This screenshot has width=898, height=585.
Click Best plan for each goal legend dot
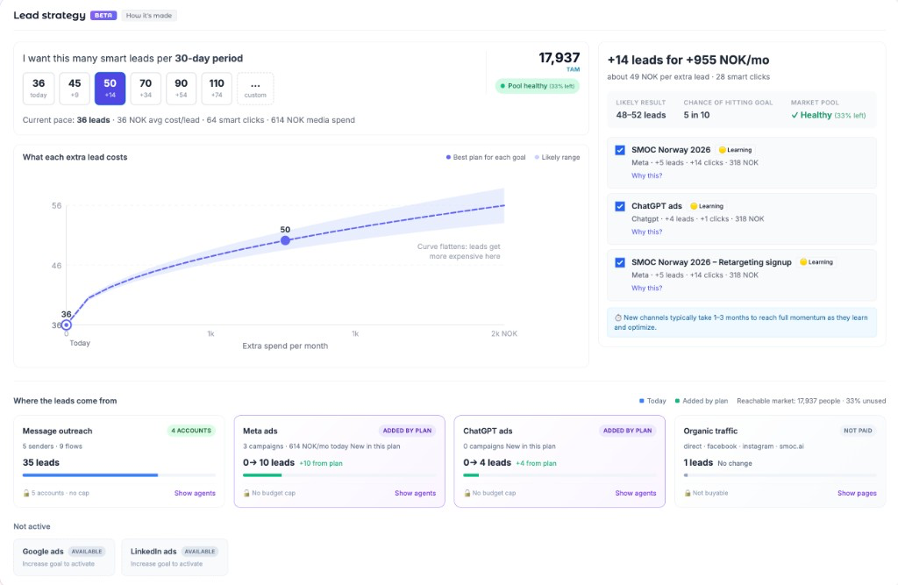pos(448,158)
